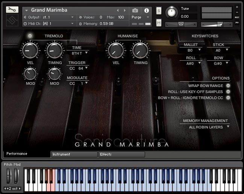This screenshot has width=244, height=194.
Task: Switch to the Performance tab
Action: click(x=26, y=154)
